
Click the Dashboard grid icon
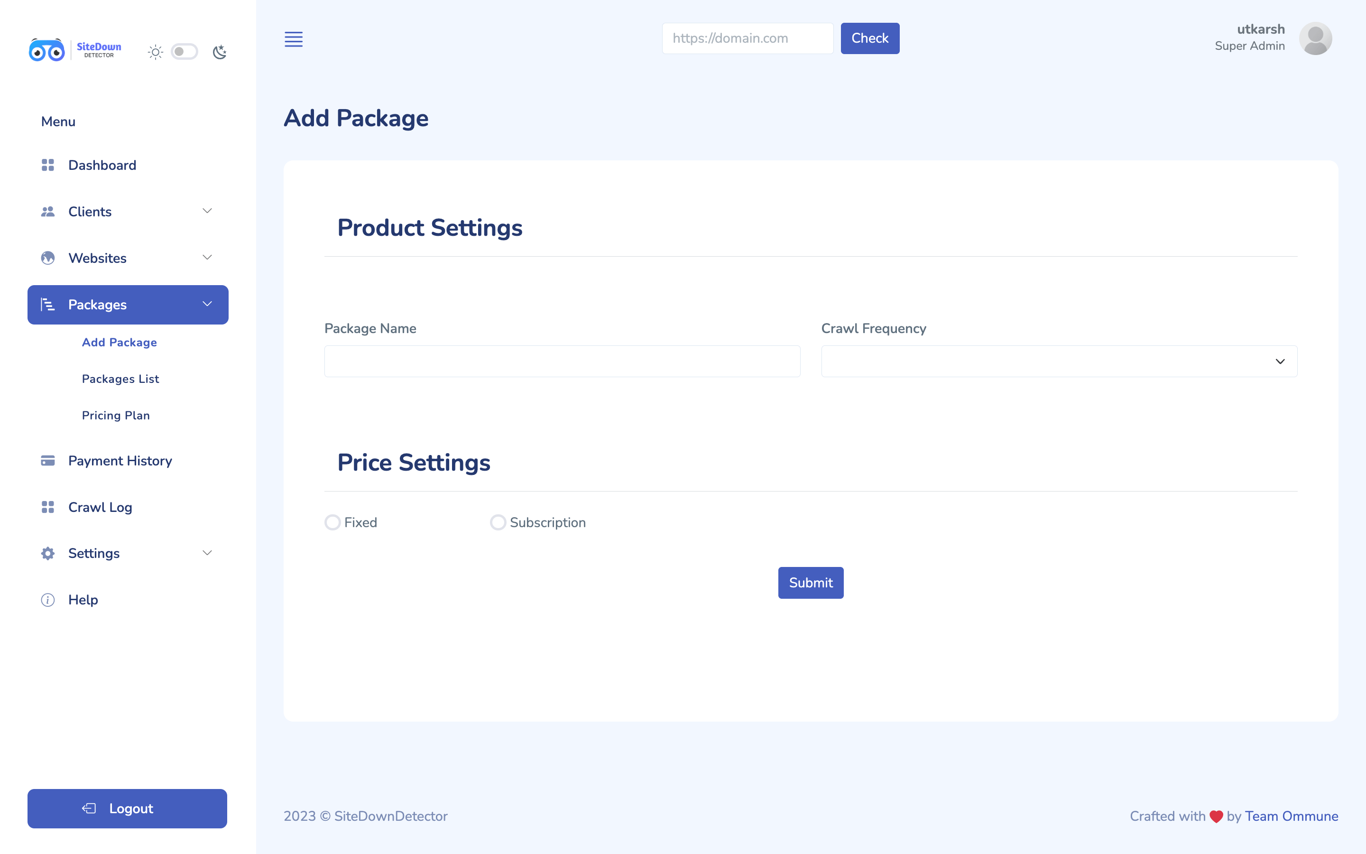click(47, 165)
